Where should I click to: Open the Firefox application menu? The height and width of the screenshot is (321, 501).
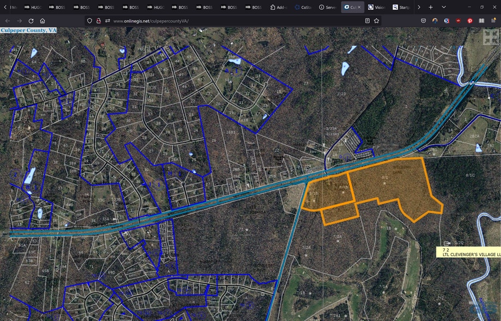click(x=493, y=21)
